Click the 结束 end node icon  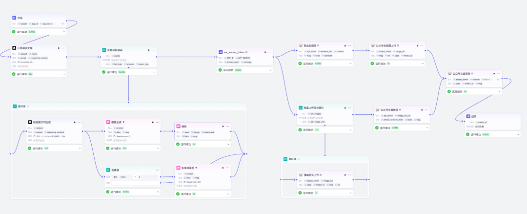[468, 116]
